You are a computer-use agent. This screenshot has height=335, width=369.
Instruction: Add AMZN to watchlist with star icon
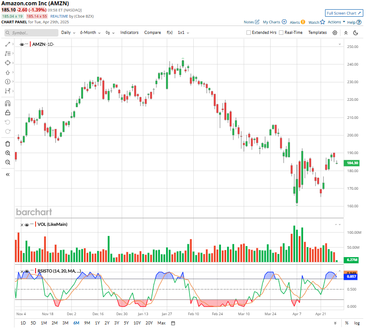[322, 22]
